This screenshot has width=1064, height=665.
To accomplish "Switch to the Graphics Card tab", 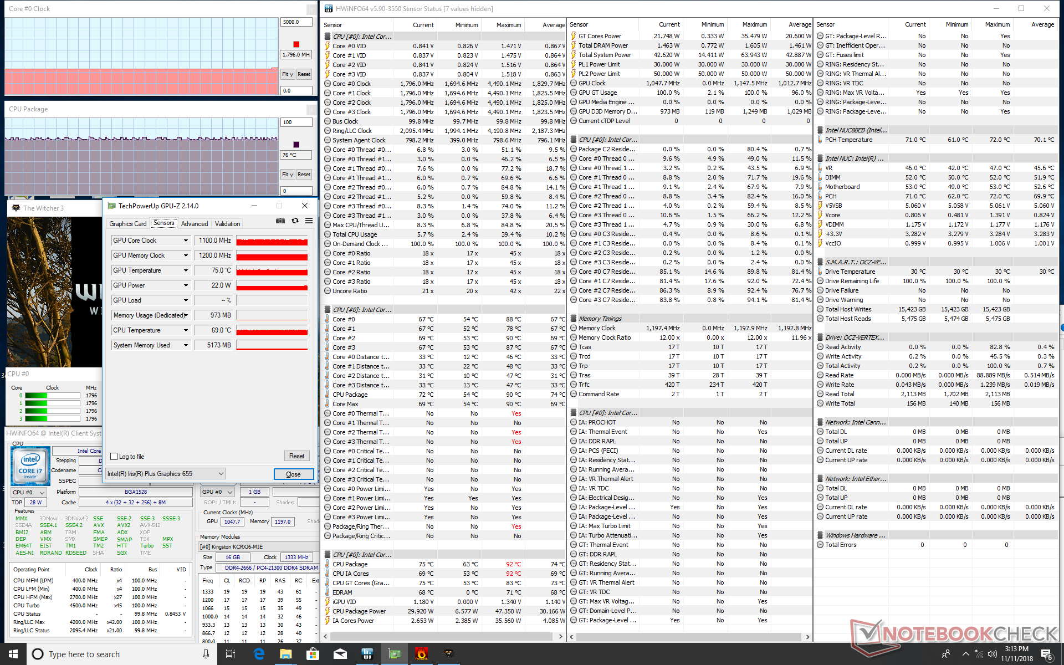I will [128, 224].
